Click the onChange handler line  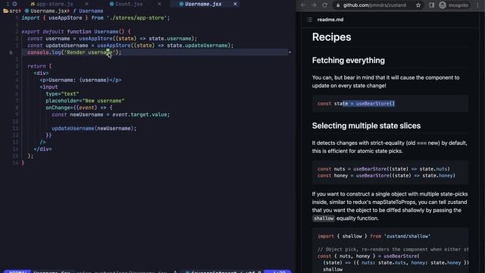79,108
